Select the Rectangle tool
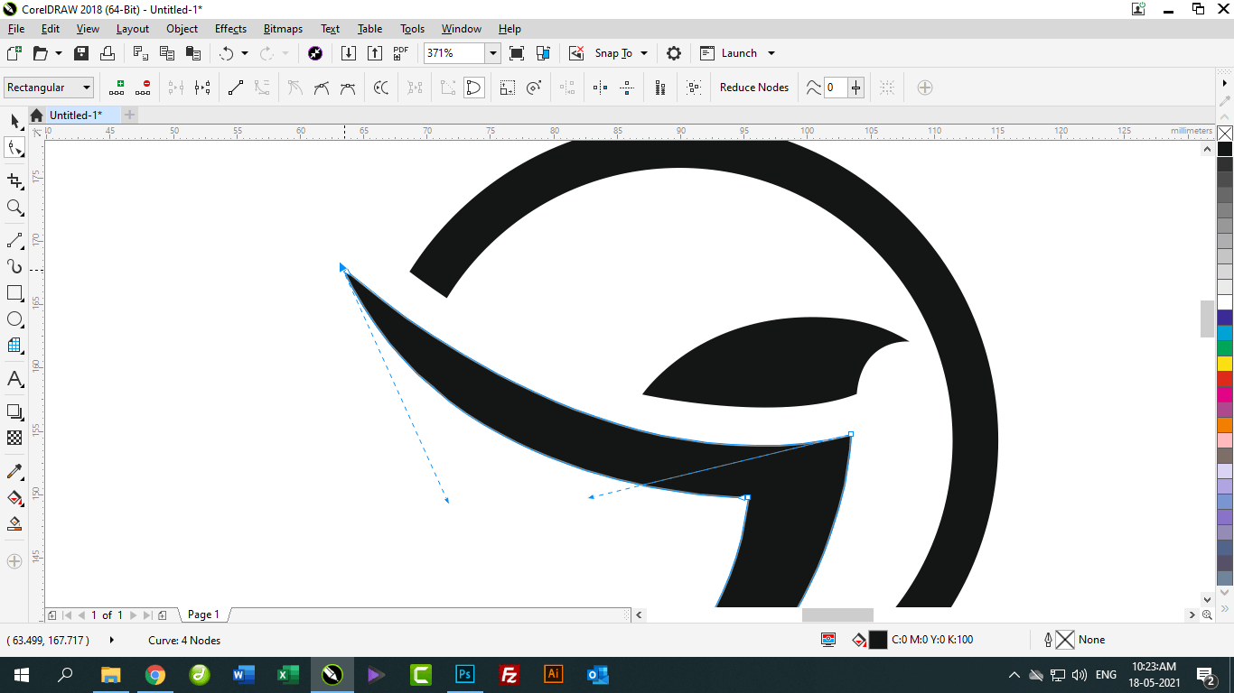This screenshot has width=1234, height=693. click(x=14, y=293)
